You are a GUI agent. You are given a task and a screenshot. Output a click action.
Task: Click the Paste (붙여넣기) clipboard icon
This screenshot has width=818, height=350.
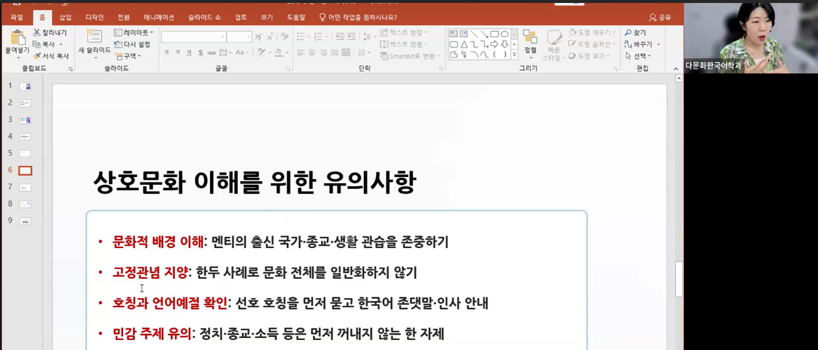(18, 38)
